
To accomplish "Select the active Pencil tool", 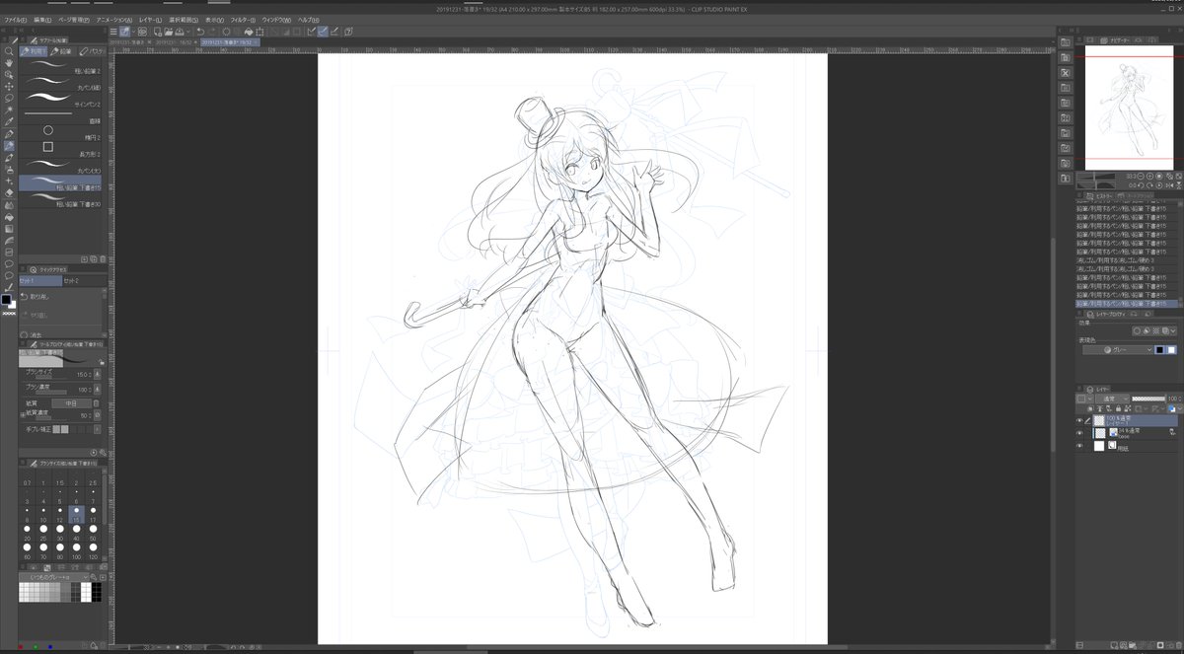I will point(9,146).
